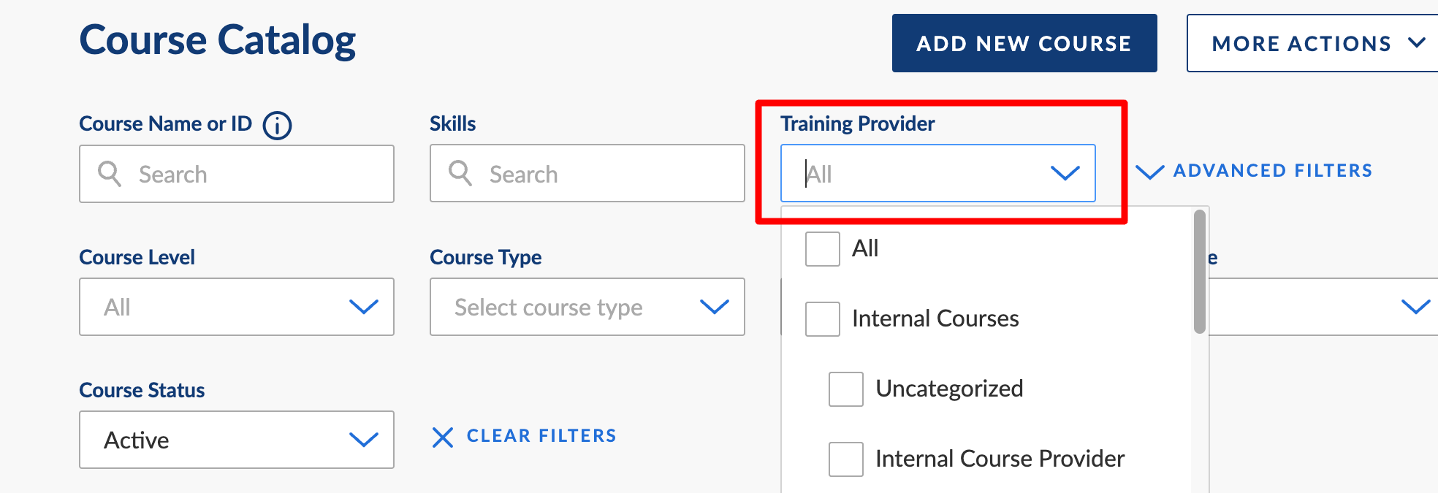The width and height of the screenshot is (1438, 493).
Task: Click the magnifier icon in Course Name search
Action: [110, 174]
